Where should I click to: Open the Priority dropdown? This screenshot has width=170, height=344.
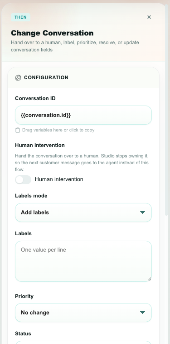83,313
